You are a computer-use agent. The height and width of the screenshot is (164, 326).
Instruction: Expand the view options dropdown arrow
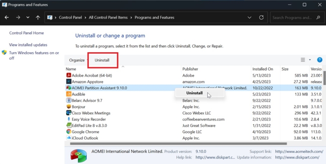[310, 60]
